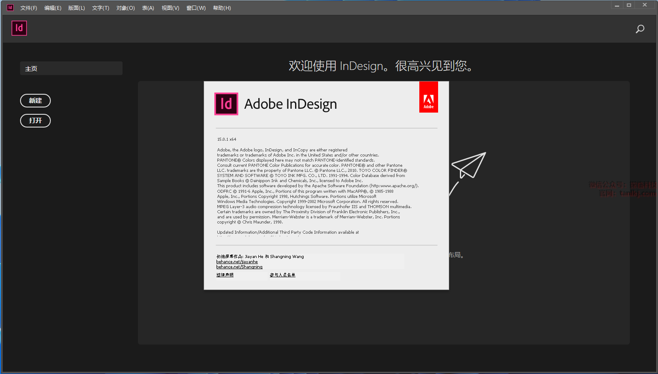Screen dimensions: 658x374
Task: Click the 新建 button
Action: (x=35, y=101)
